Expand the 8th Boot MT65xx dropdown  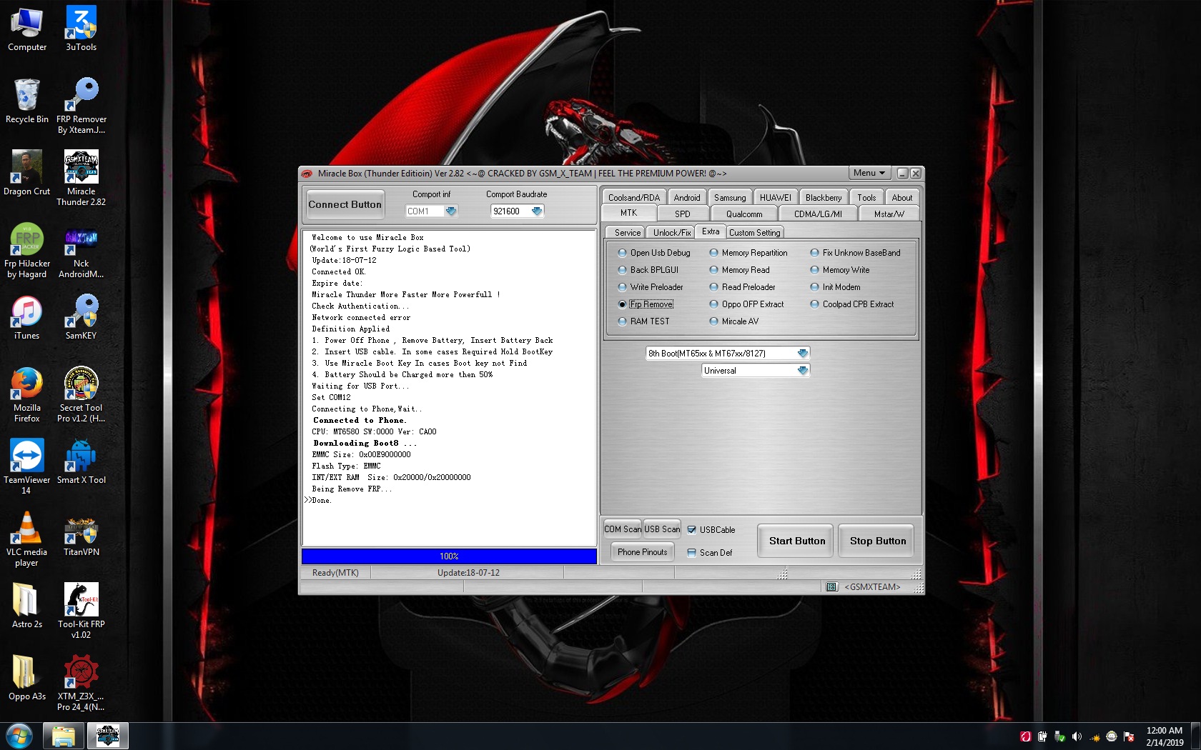coord(802,354)
